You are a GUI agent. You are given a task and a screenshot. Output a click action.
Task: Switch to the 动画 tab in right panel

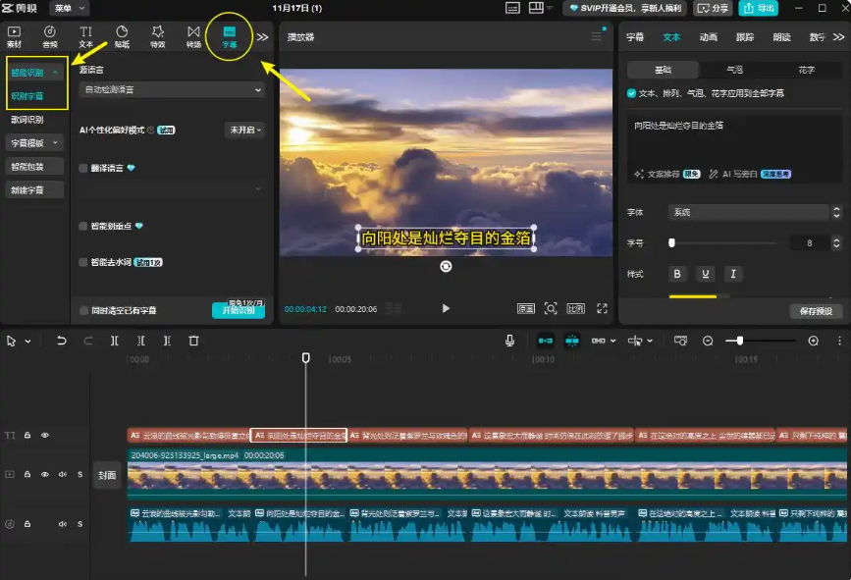708,37
